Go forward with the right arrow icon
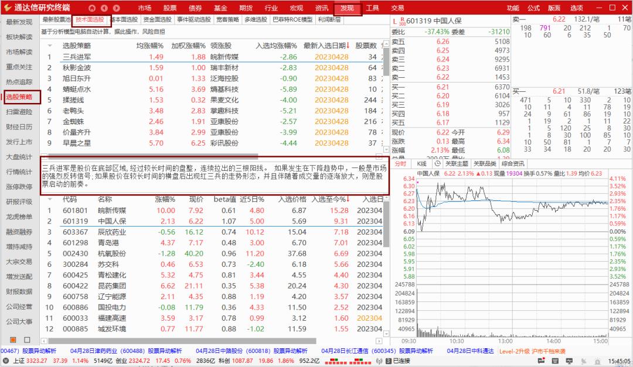The image size is (633, 367). [116, 8]
